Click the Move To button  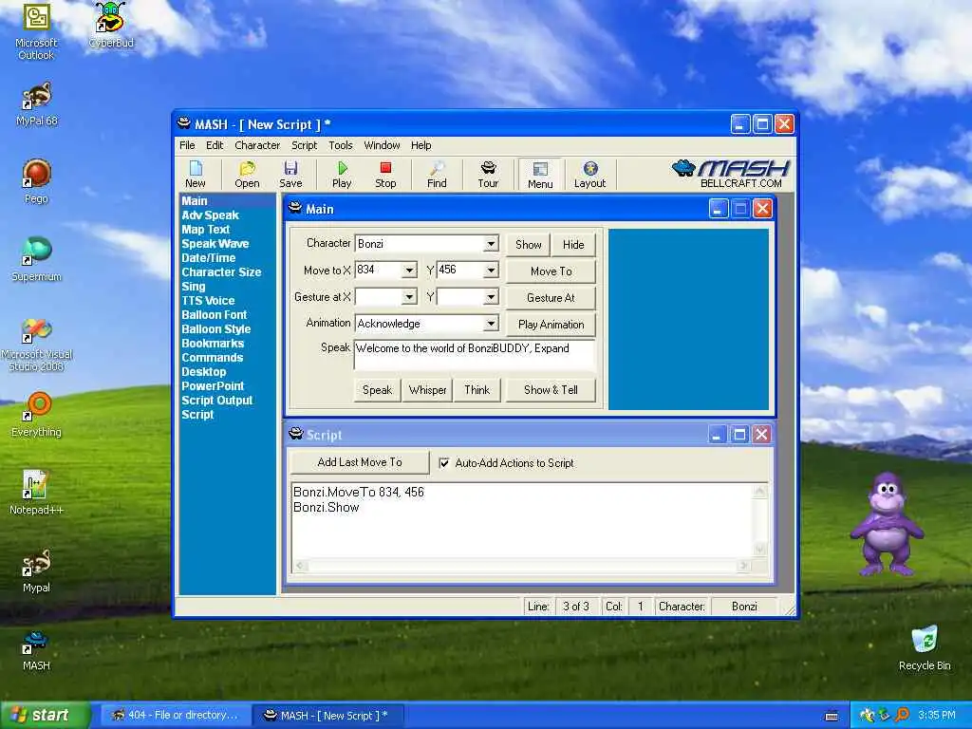click(x=551, y=271)
